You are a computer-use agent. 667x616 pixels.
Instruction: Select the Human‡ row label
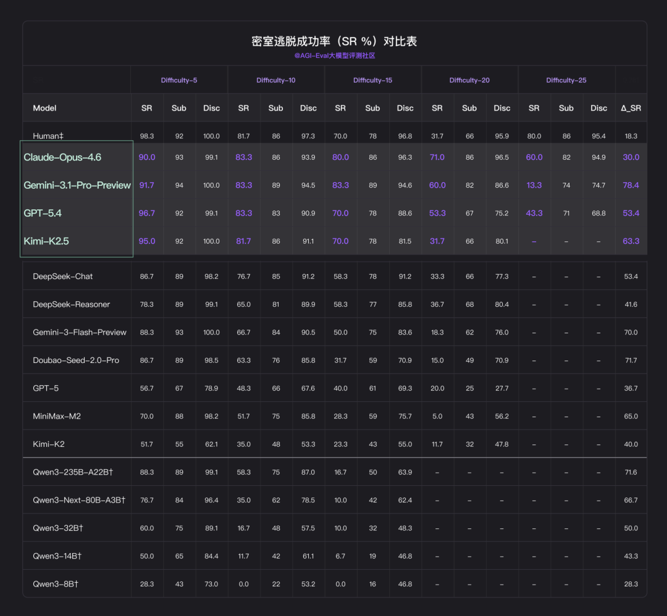[48, 136]
